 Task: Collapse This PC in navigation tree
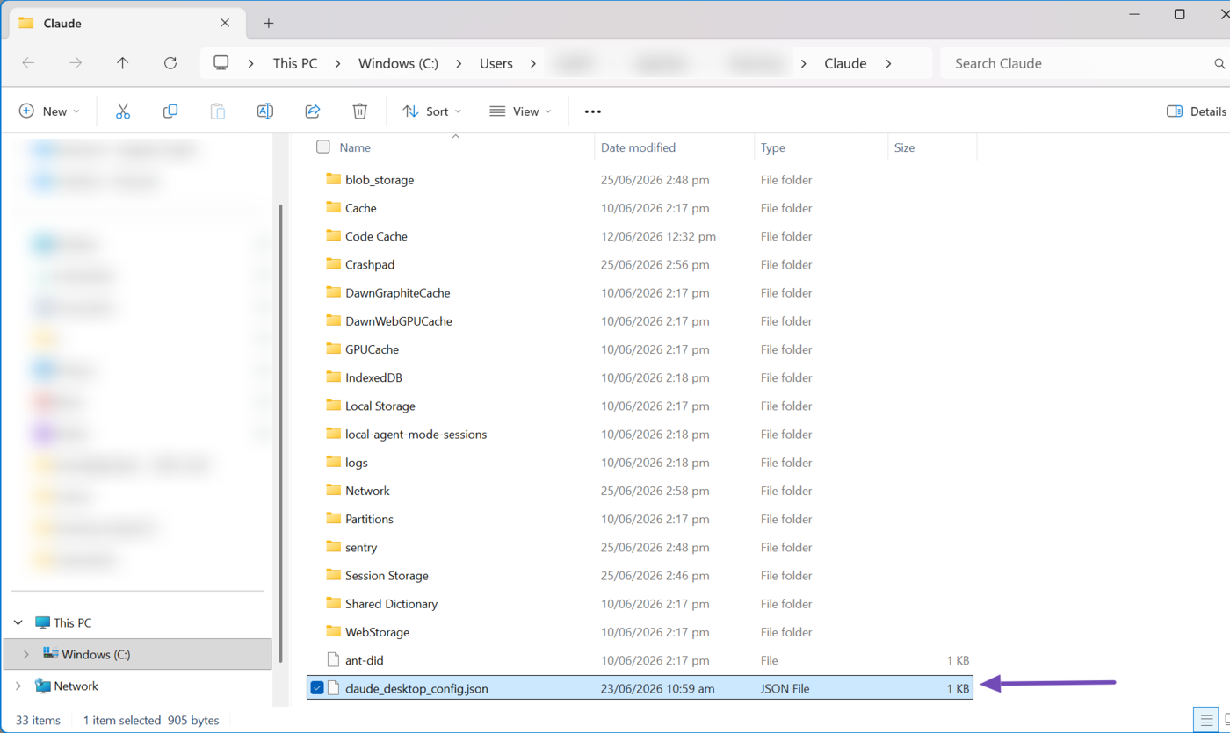coord(18,622)
